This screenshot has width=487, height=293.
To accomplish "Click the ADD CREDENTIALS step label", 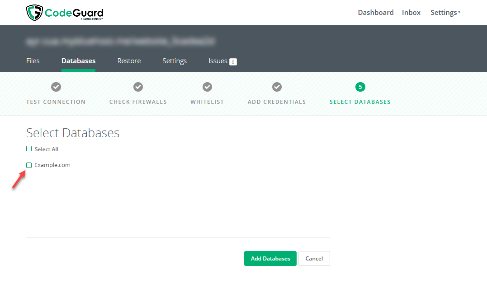I will coord(277,102).
